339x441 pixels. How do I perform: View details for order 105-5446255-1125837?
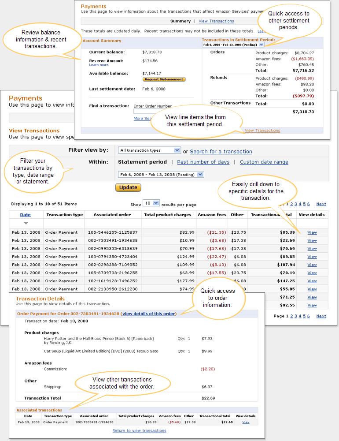(x=312, y=232)
